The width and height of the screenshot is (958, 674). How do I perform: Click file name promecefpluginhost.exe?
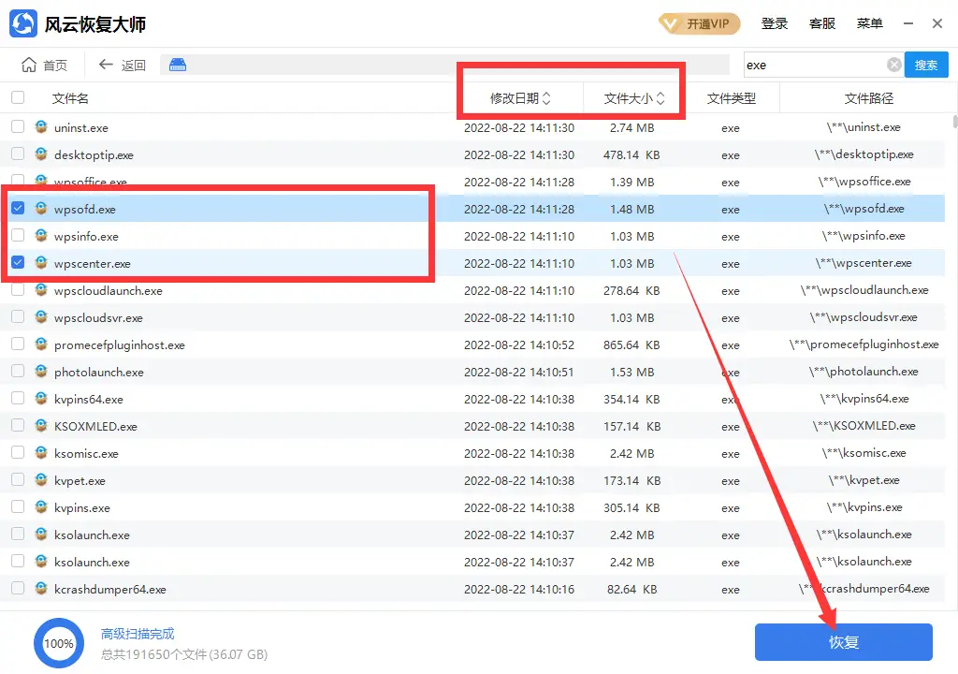pos(119,344)
